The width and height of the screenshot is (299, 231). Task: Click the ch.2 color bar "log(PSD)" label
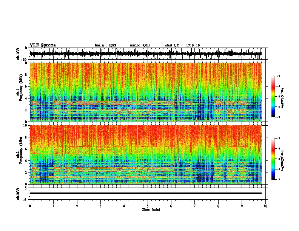click(283, 160)
